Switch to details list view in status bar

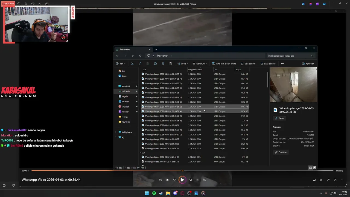(x=311, y=168)
